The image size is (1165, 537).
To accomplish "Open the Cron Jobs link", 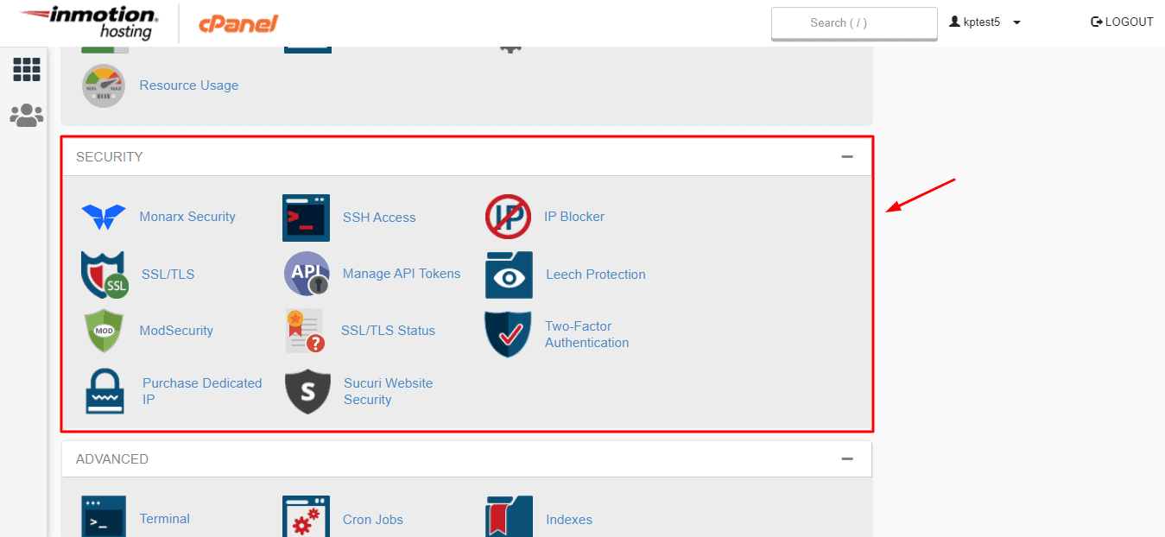I will [x=373, y=520].
